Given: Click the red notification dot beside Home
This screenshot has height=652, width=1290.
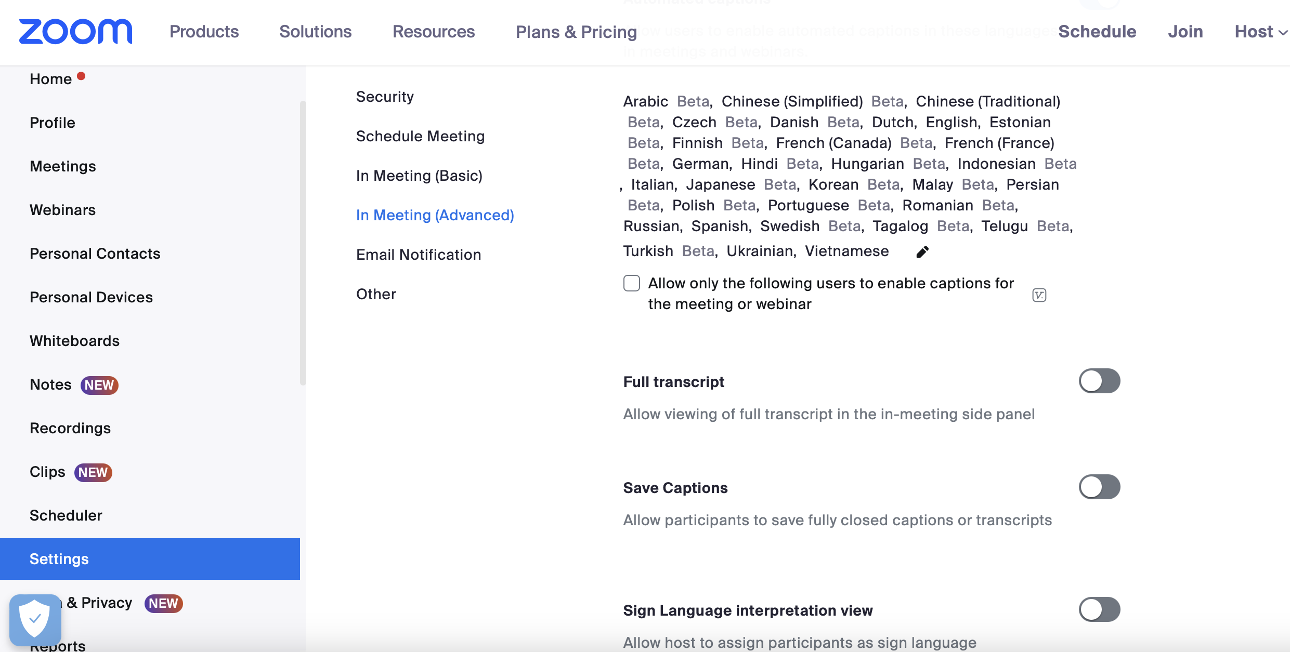Looking at the screenshot, I should coord(81,76).
